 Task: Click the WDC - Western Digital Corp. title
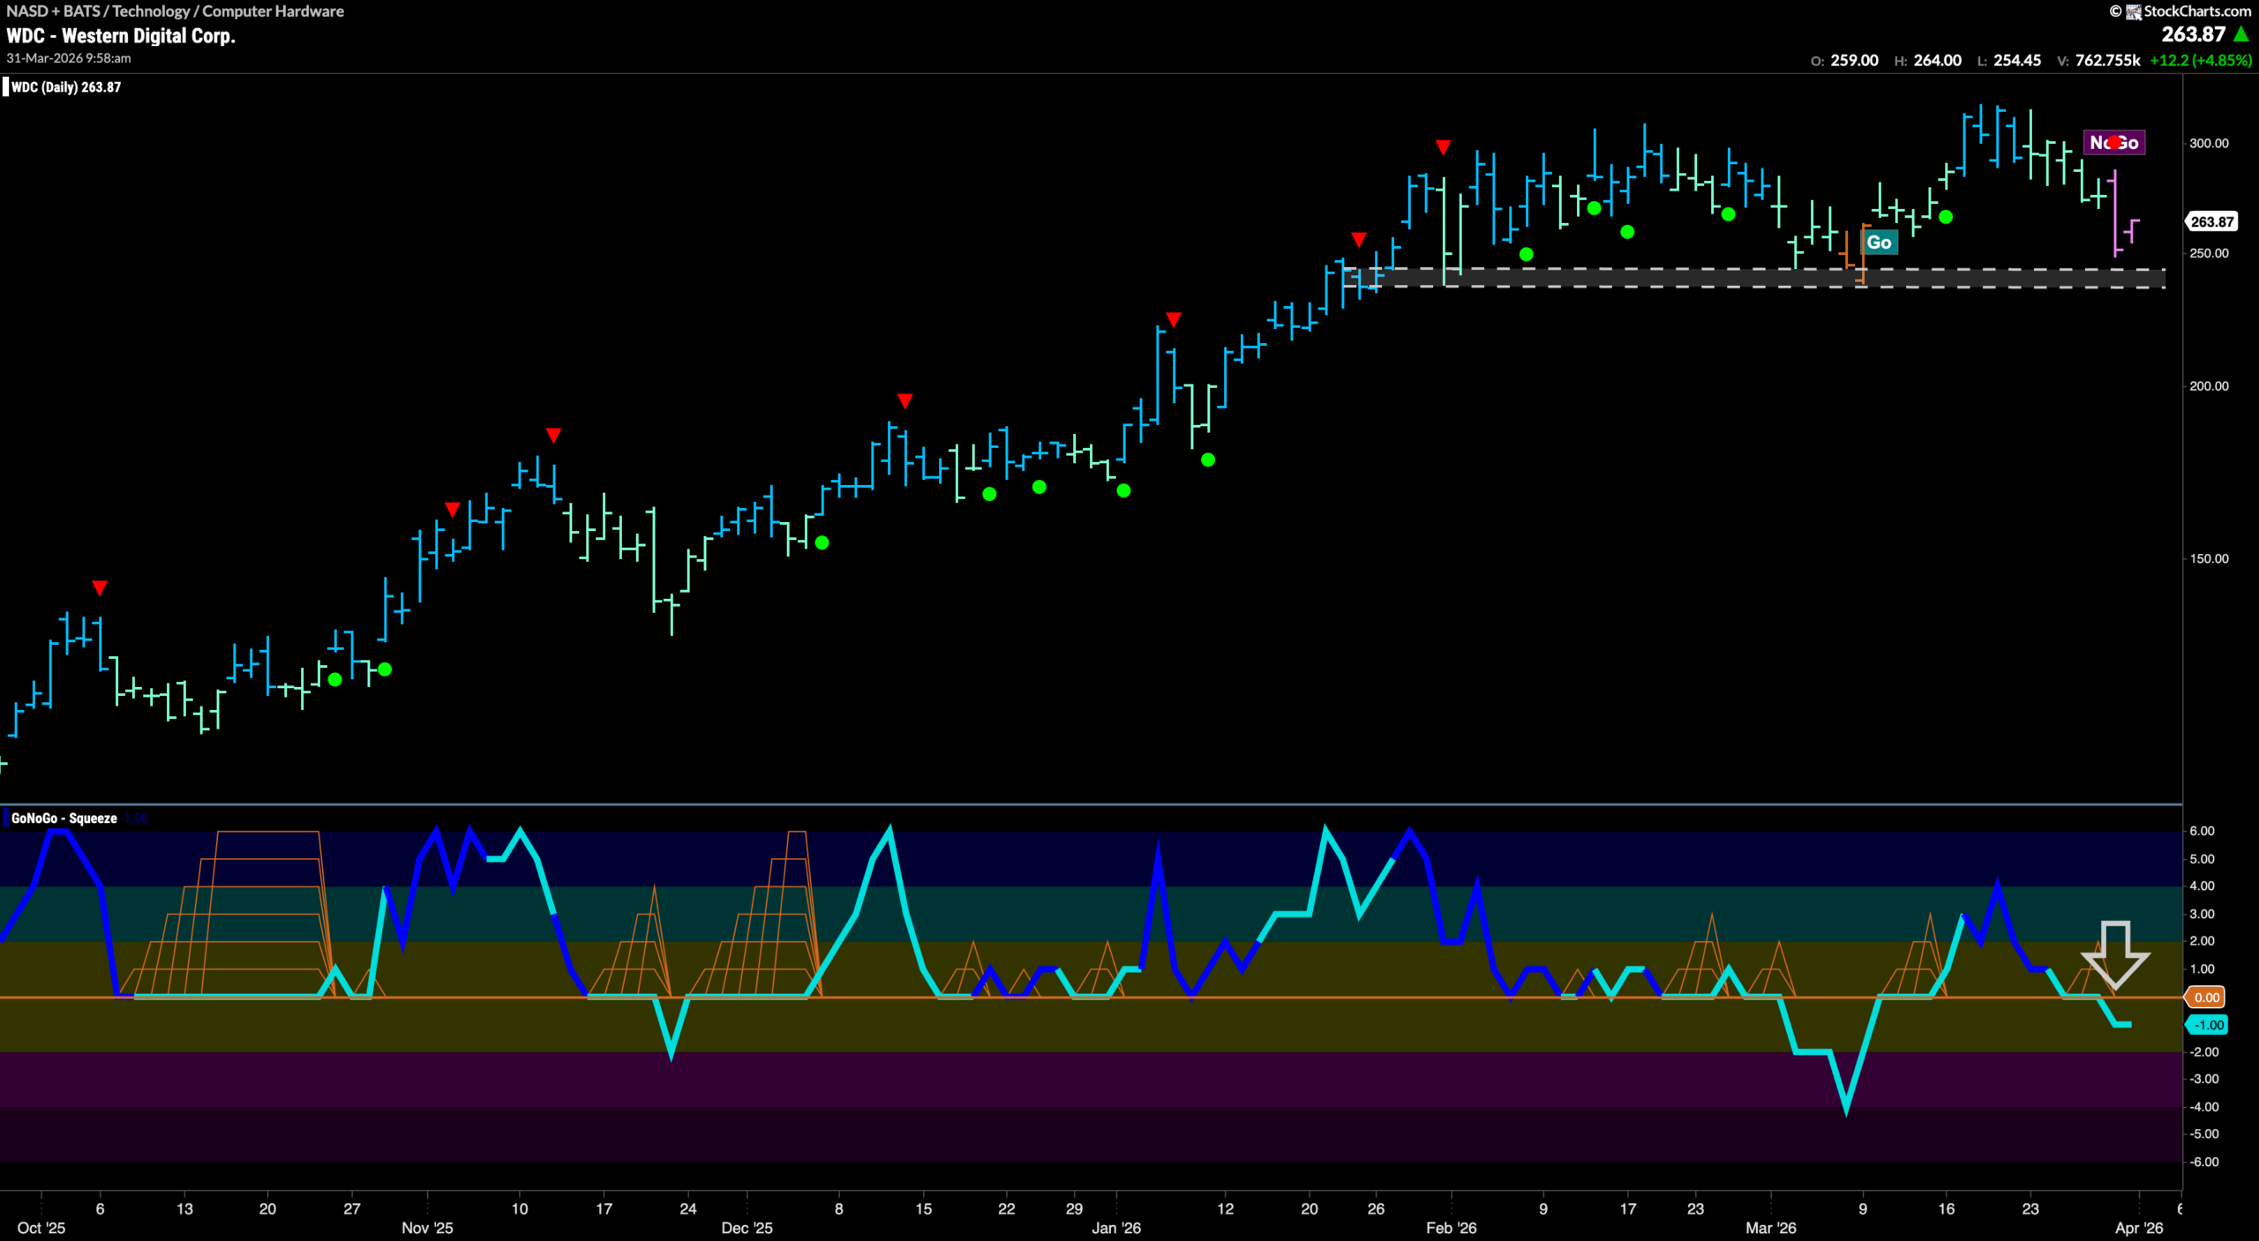(x=121, y=36)
